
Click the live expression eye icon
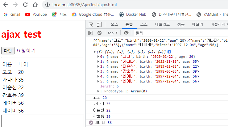tap(126, 33)
